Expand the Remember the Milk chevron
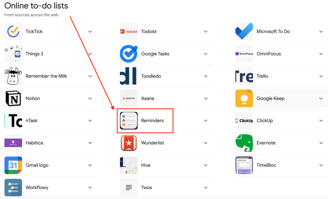This screenshot has height=199, width=328. coord(90,76)
